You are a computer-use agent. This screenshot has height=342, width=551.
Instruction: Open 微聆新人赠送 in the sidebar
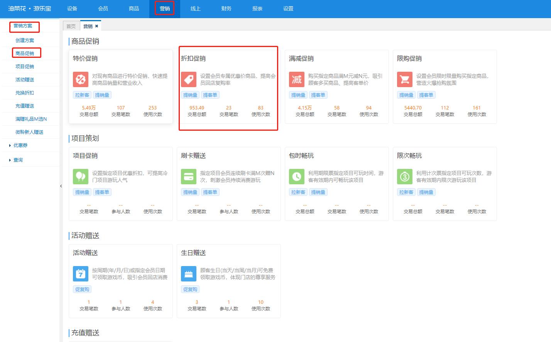(x=29, y=132)
